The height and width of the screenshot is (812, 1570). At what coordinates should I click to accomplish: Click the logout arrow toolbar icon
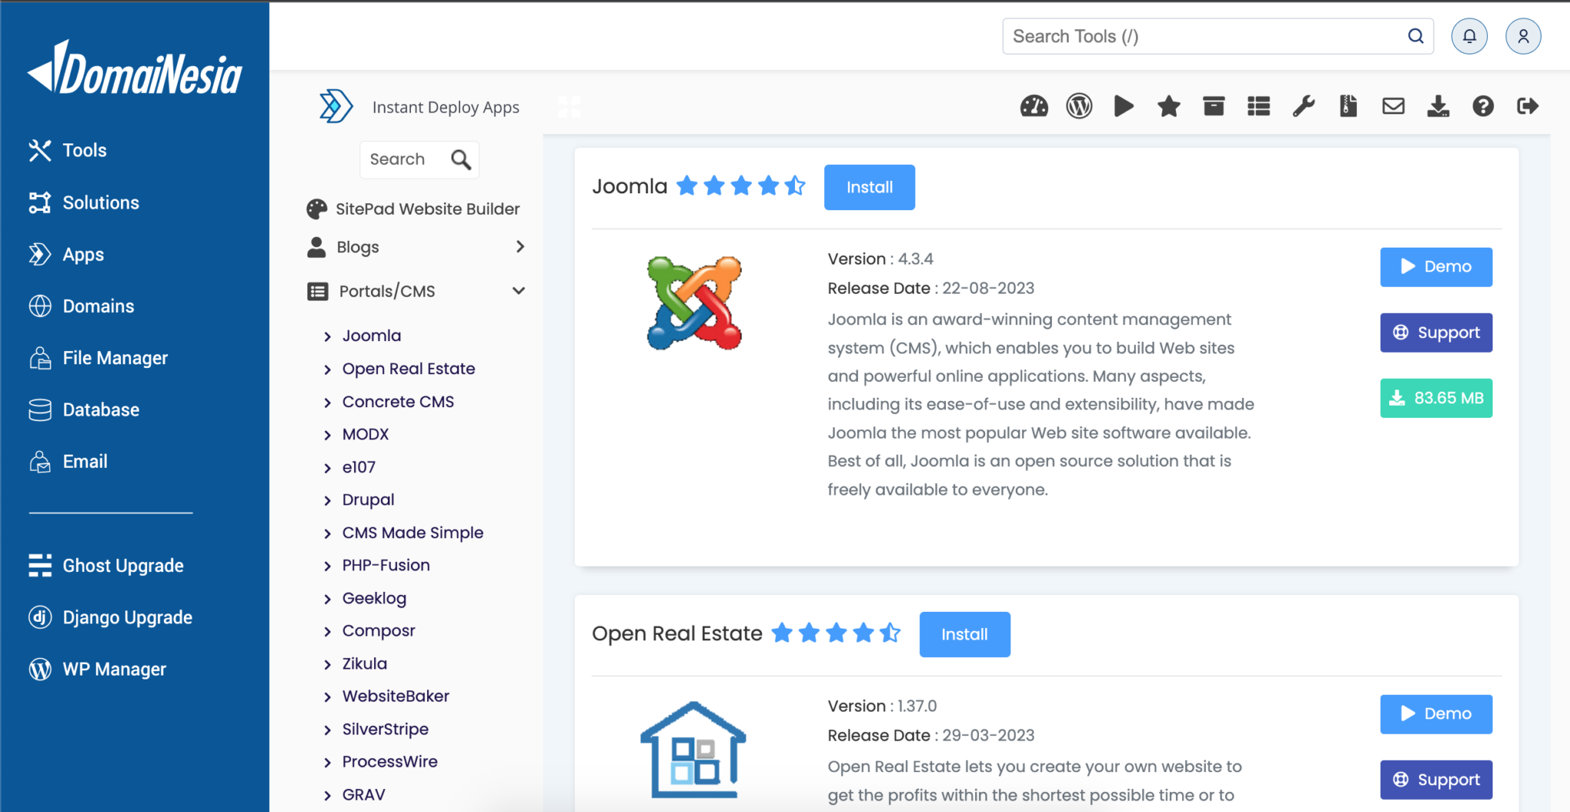[x=1527, y=106]
